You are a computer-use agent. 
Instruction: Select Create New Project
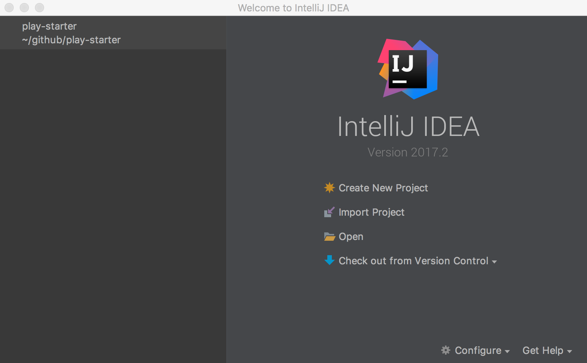(x=383, y=188)
